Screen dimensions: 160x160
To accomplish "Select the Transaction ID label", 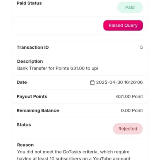I will coord(33,47).
